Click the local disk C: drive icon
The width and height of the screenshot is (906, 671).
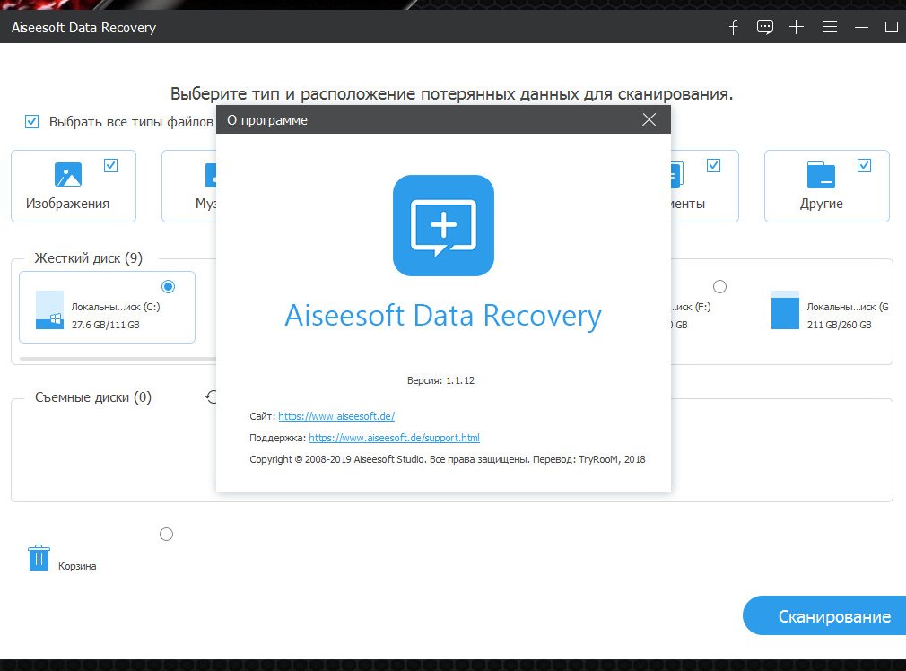coord(49,310)
